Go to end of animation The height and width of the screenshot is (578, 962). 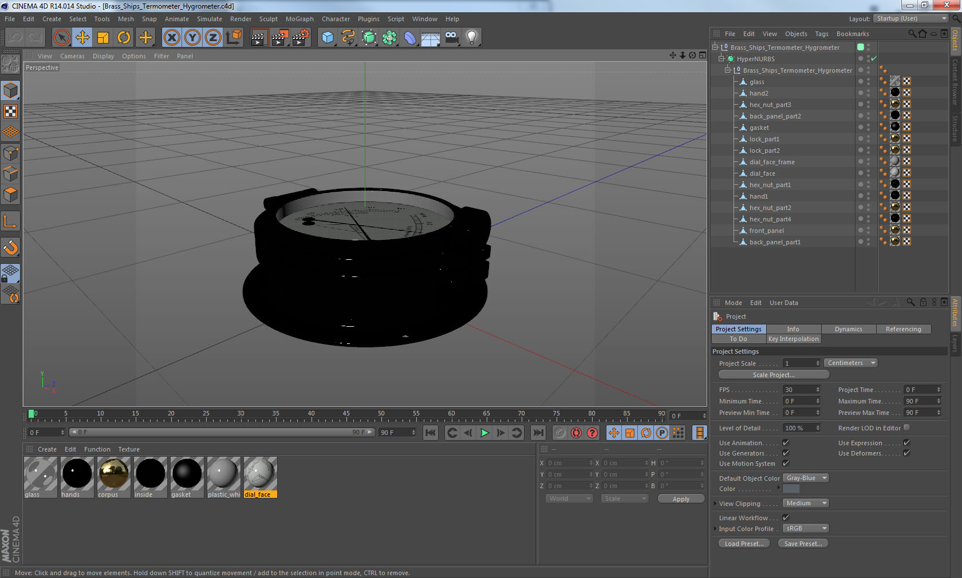pyautogui.click(x=538, y=433)
